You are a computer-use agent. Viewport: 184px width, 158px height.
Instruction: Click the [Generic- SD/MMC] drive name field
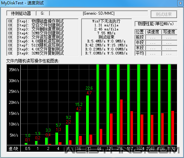click(x=99, y=13)
